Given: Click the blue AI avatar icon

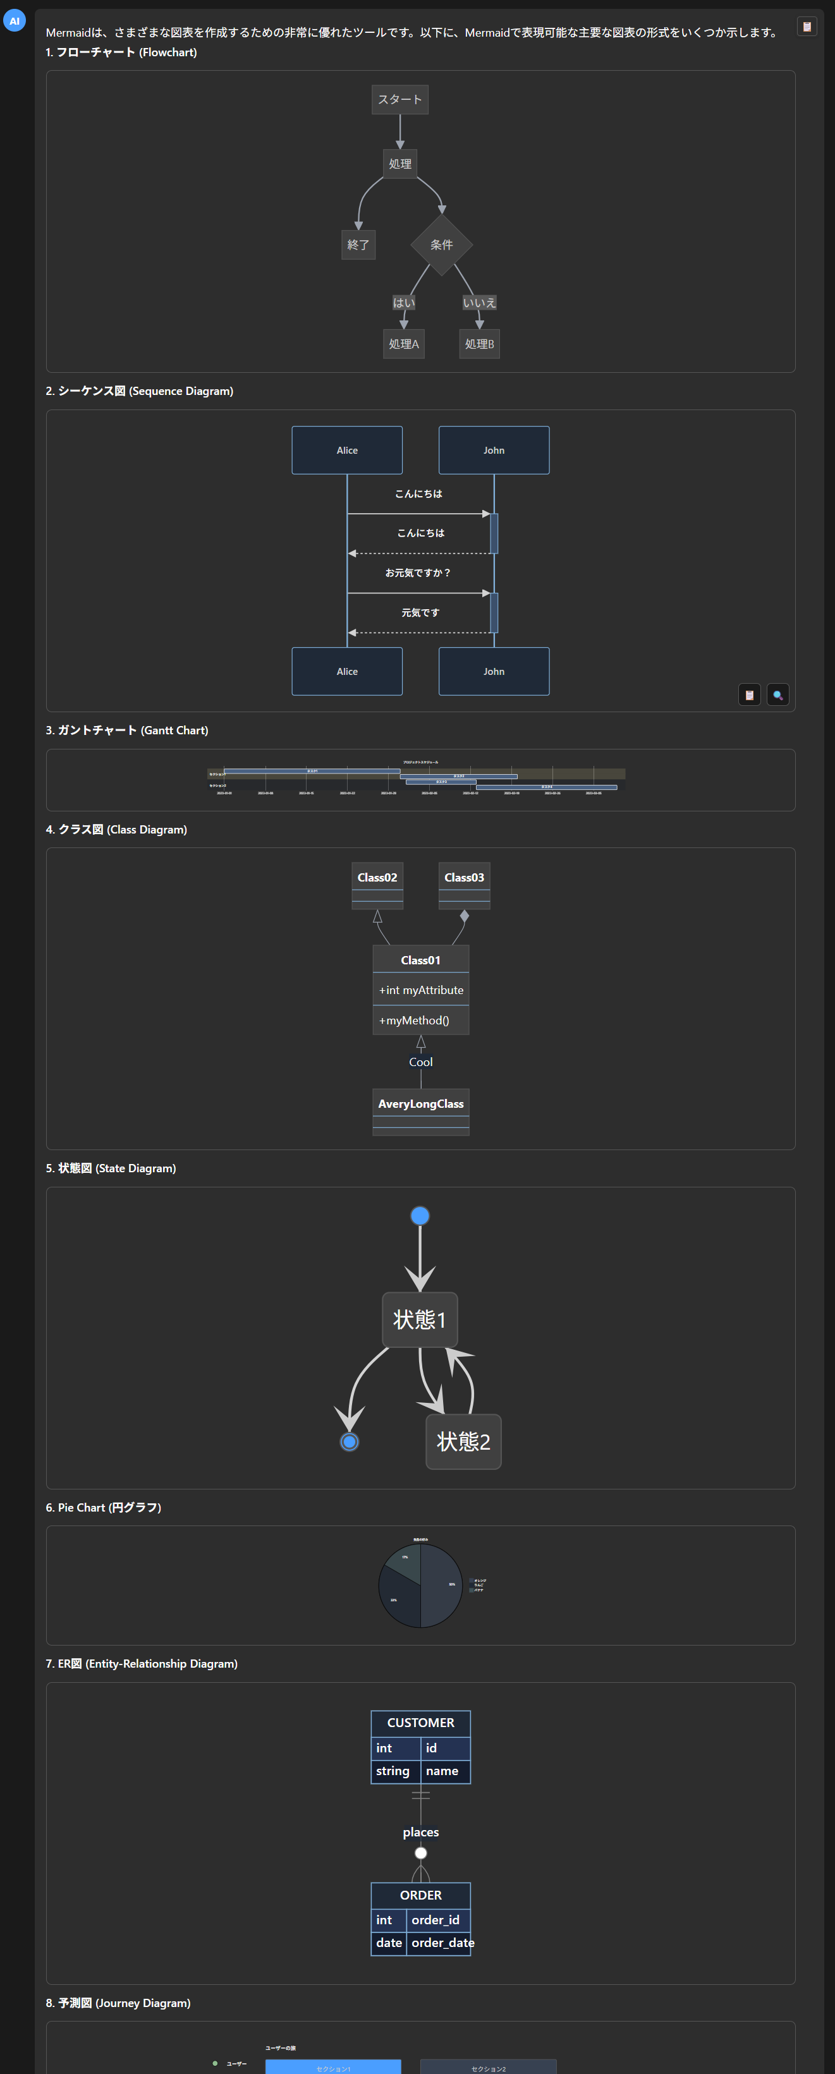Looking at the screenshot, I should point(15,21).
